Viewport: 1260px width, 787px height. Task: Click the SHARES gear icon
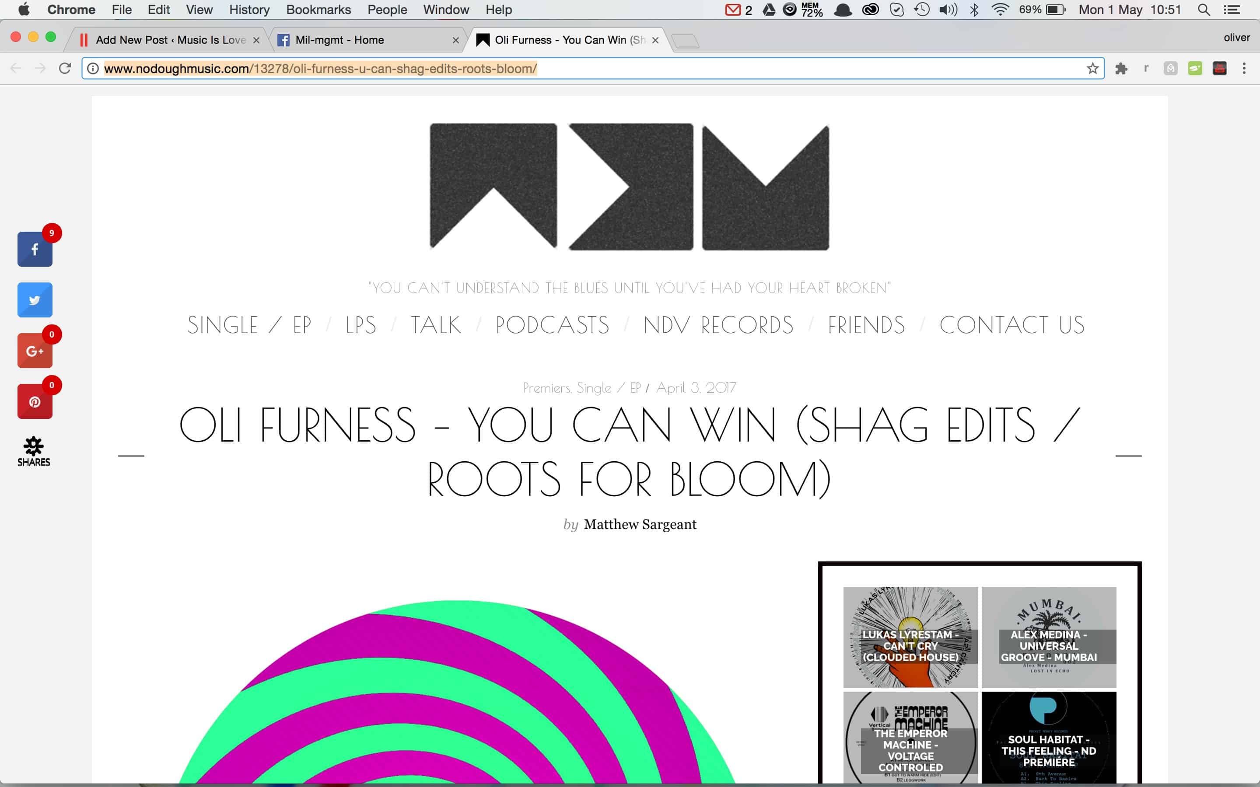pyautogui.click(x=34, y=451)
